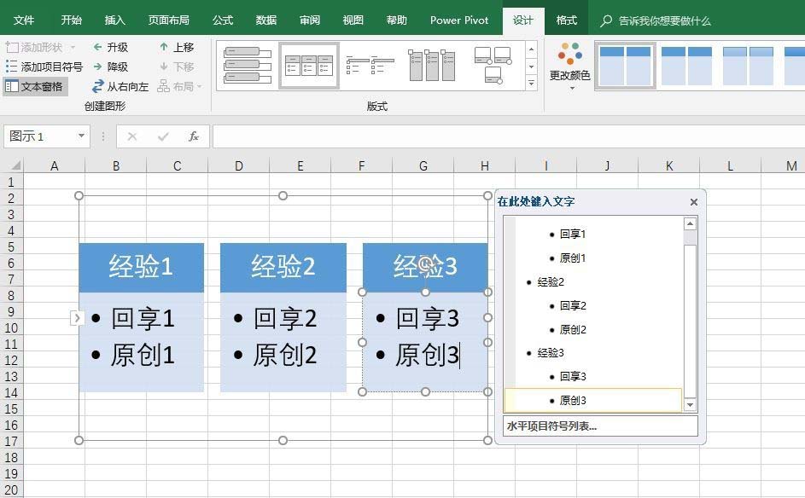Click the Power Pivot tab
Screen dimensions: 805x498
click(x=458, y=19)
